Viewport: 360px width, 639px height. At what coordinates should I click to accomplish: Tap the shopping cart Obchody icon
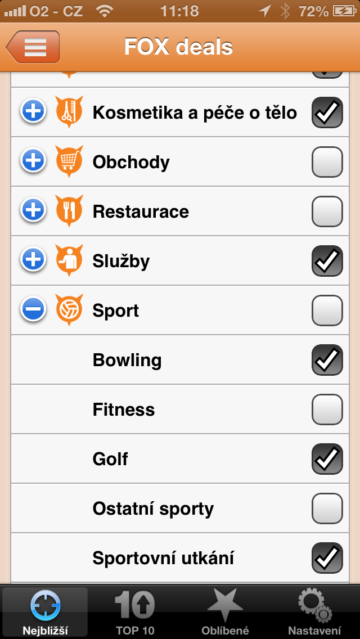[x=69, y=161]
